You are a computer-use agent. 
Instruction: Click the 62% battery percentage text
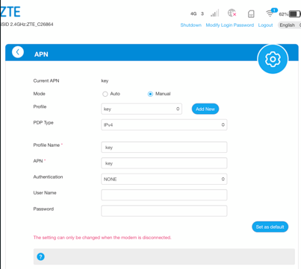283,14
